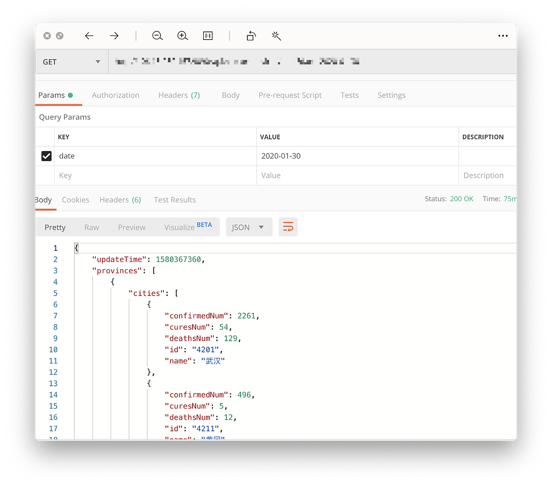The height and width of the screenshot is (487, 552).
Task: Select the Pretty view button
Action: click(x=55, y=227)
